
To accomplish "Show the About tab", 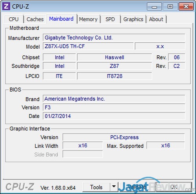I will click(x=156, y=19).
